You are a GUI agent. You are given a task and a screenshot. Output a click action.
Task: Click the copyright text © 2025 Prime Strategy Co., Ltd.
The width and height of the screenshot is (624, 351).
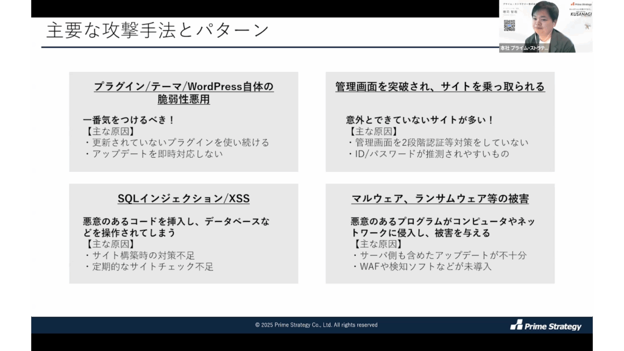pos(316,325)
